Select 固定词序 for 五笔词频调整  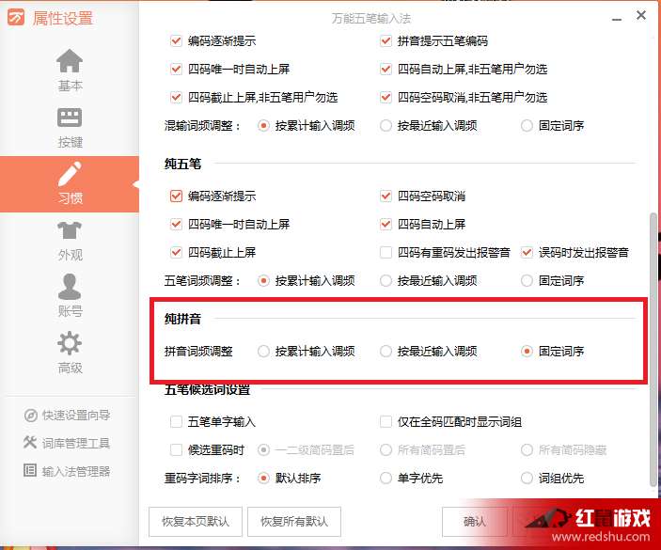point(527,281)
